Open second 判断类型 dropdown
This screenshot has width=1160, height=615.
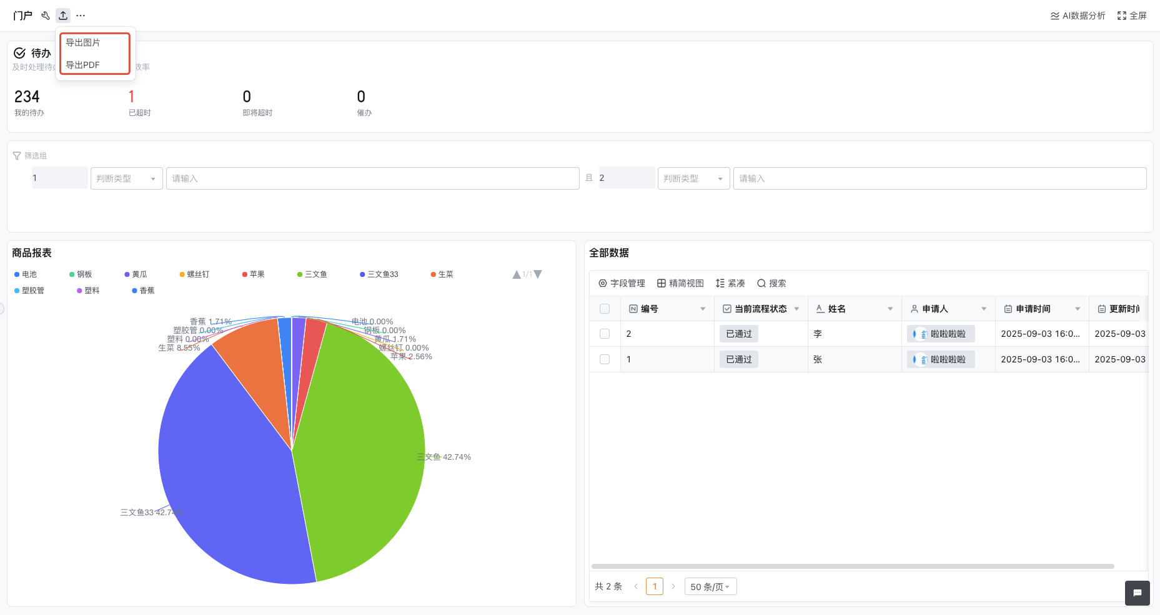[x=694, y=178]
